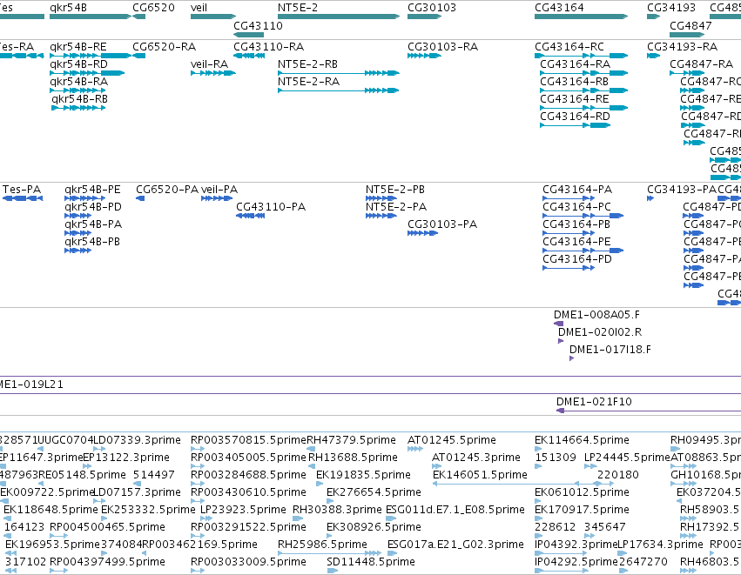Click transcript qkr54B-RE
741x575 pixels.
click(91, 56)
